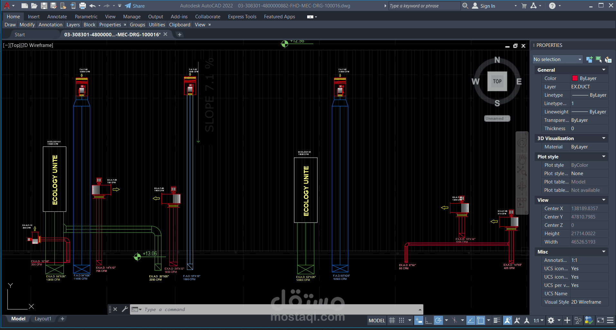Click the Layers panel button
Image resolution: width=616 pixels, height=330 pixels.
point(73,25)
